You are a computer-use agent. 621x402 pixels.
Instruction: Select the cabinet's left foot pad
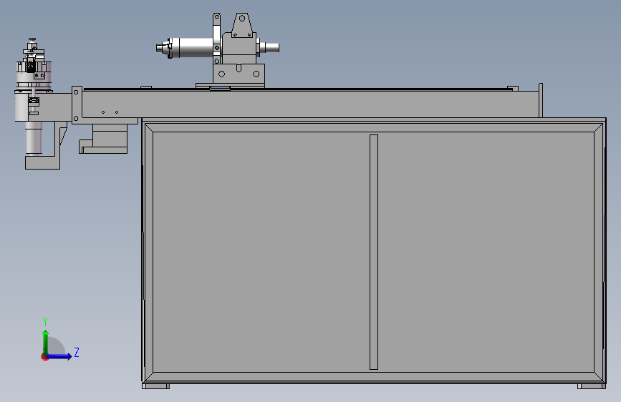pyautogui.click(x=155, y=386)
